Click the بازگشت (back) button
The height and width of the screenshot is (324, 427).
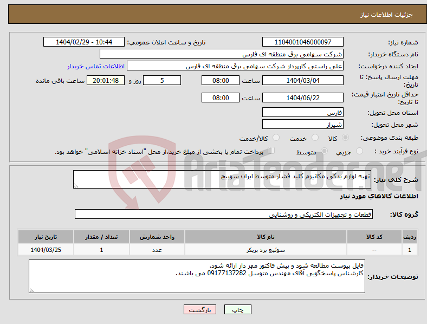click(200, 309)
